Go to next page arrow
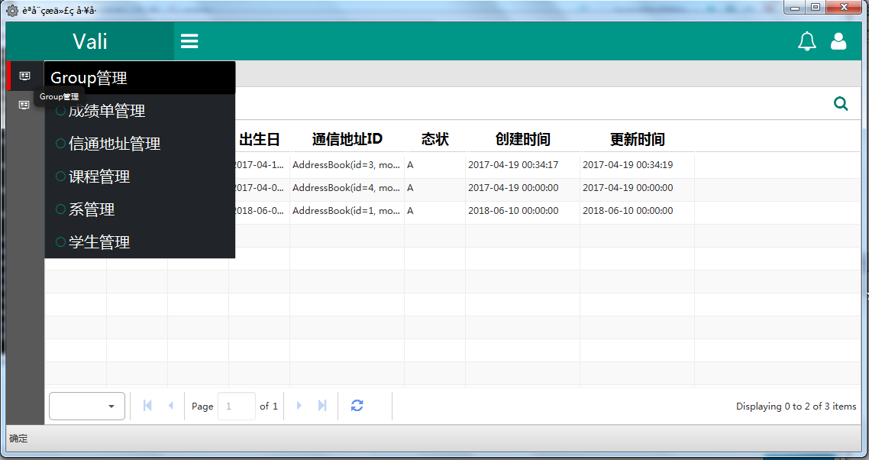This screenshot has height=460, width=869. [299, 406]
